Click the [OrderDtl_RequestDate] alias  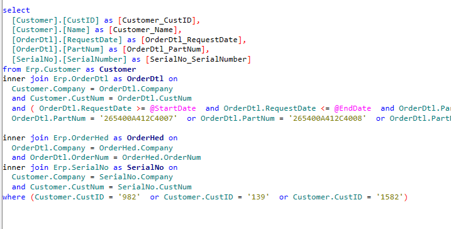(192, 40)
